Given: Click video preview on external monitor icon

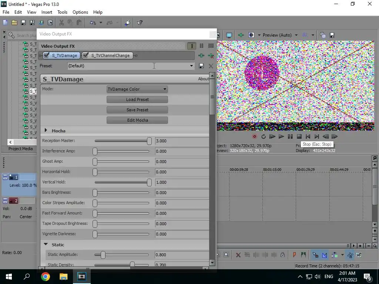Looking at the screenshot, I should pos(229,35).
